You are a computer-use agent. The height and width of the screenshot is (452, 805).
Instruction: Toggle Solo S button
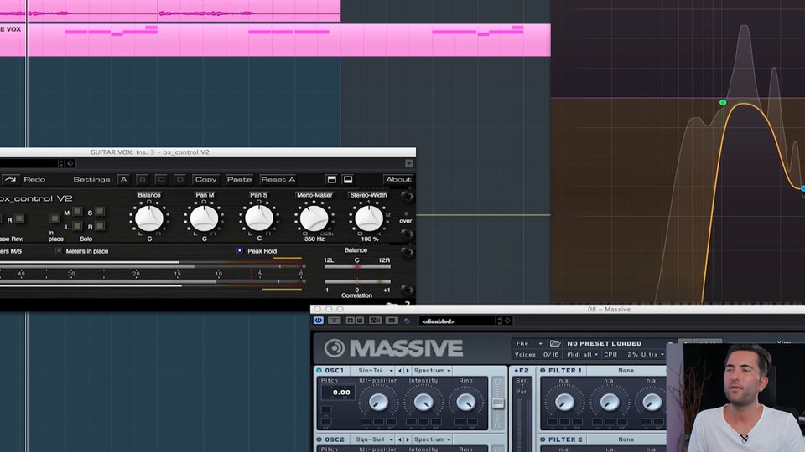click(100, 211)
